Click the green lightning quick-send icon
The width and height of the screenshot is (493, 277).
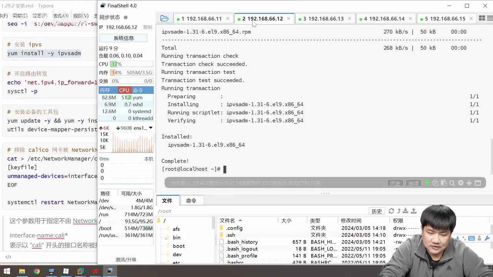point(427,183)
